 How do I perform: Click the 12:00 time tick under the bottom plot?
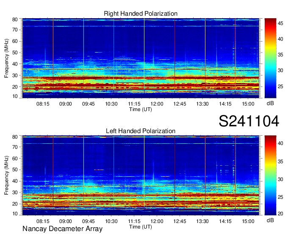coord(157,221)
